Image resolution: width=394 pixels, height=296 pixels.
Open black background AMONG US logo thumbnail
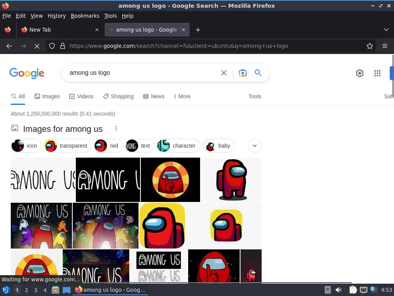point(108,180)
